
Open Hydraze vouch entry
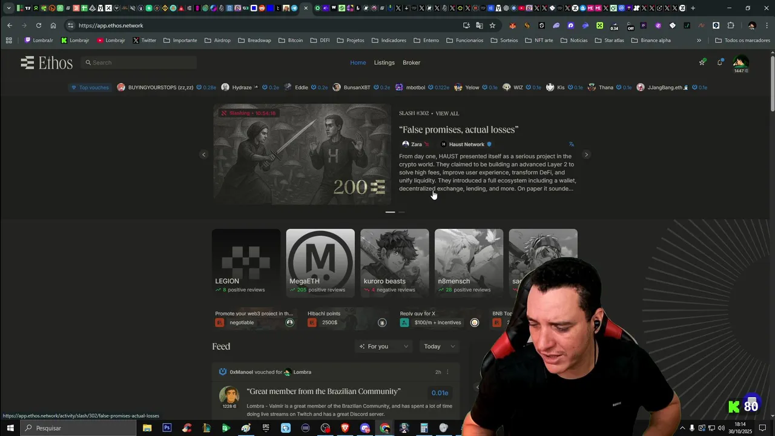[250, 87]
